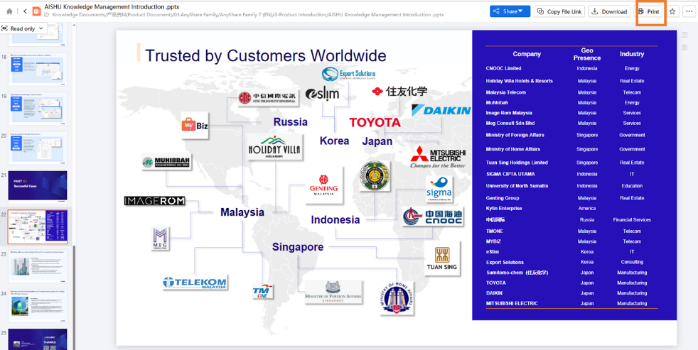The height and width of the screenshot is (350, 698).
Task: Click the back arrow in header
Action: click(25, 11)
